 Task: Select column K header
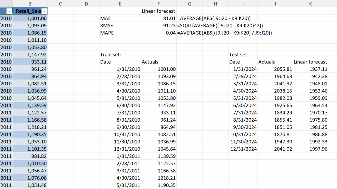(310, 4)
